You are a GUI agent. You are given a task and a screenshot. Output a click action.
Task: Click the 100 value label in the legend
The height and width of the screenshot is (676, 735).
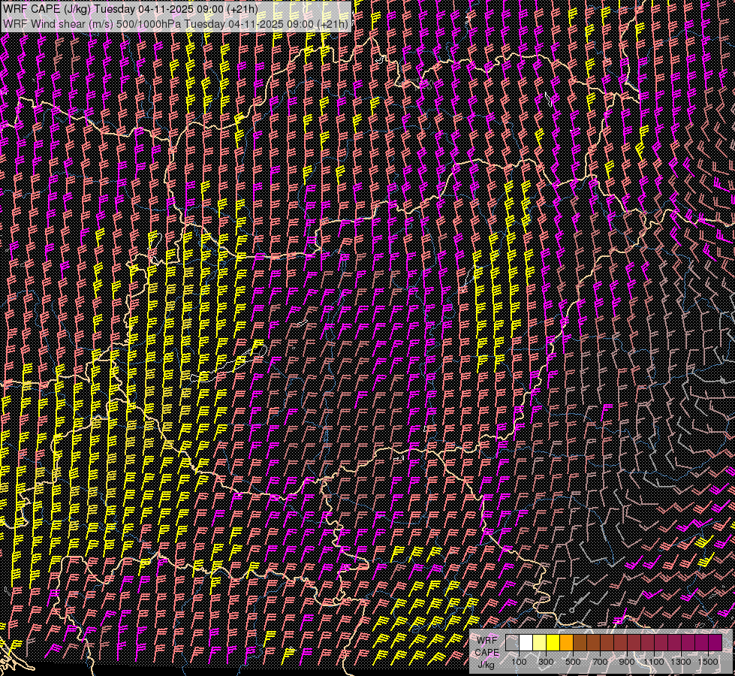click(519, 662)
